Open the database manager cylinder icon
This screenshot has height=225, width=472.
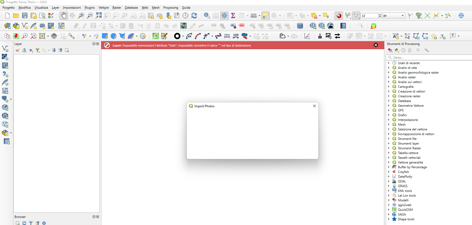click(300, 26)
